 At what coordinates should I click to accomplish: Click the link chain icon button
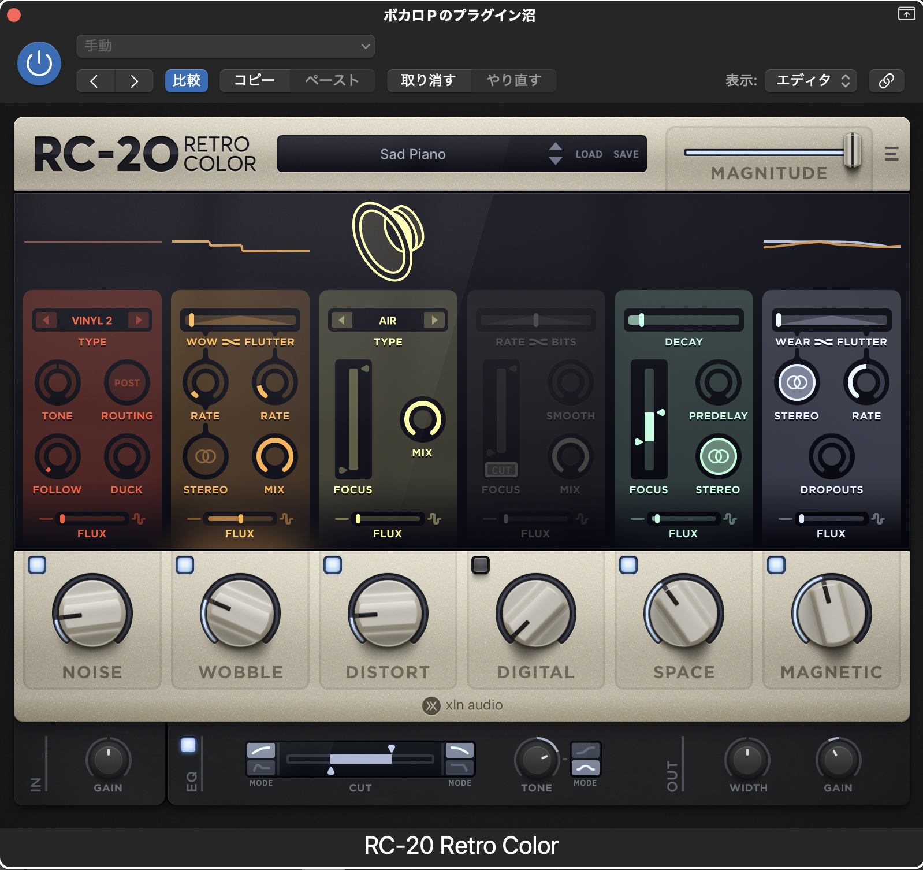[887, 81]
